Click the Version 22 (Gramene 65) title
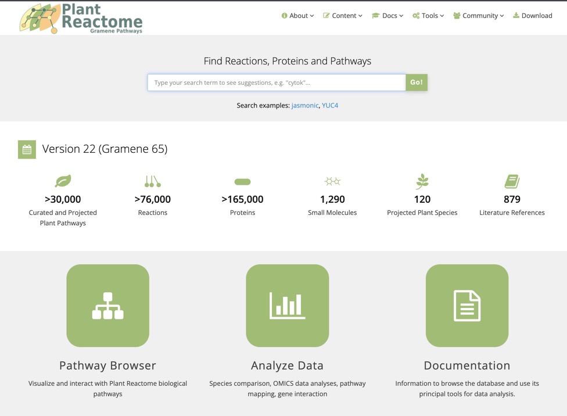567x416 pixels. click(105, 149)
